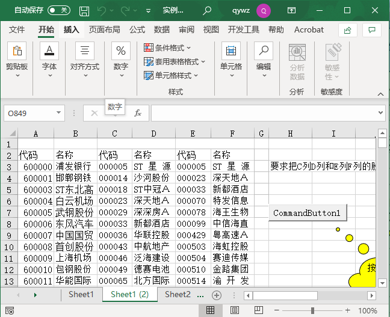Click the Undo arrow icon
The height and width of the screenshot is (317, 390).
coord(102,11)
